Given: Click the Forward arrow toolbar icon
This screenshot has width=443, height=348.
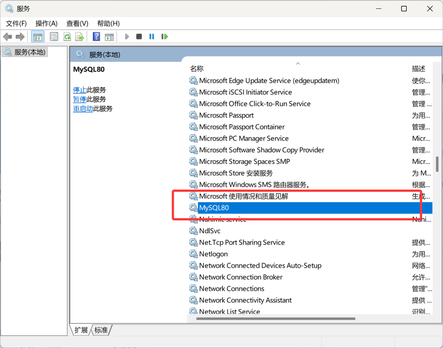Looking at the screenshot, I should click(20, 37).
